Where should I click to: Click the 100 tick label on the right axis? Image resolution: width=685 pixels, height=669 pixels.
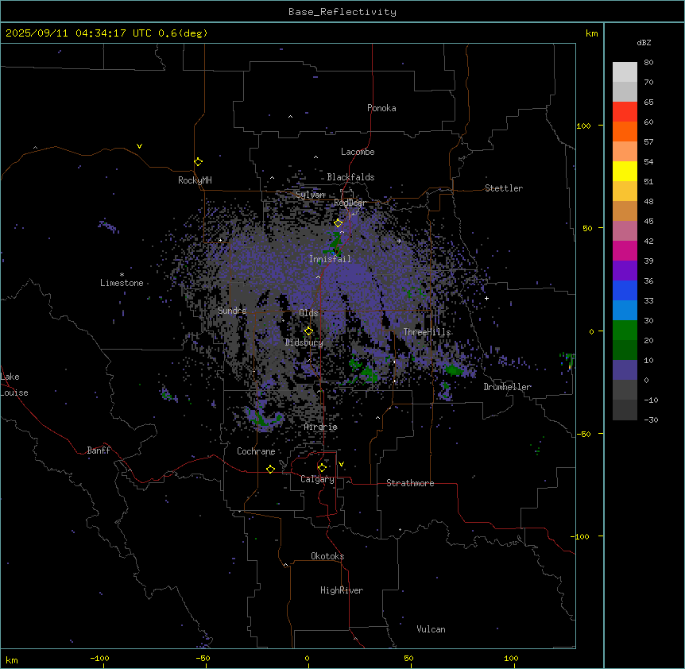coord(583,126)
